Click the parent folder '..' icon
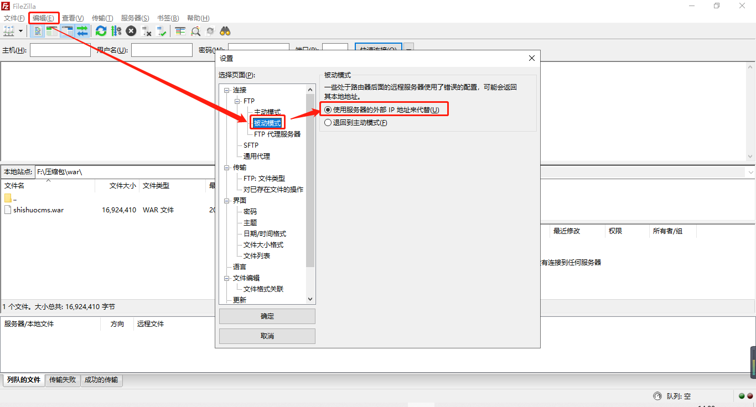 [x=8, y=198]
